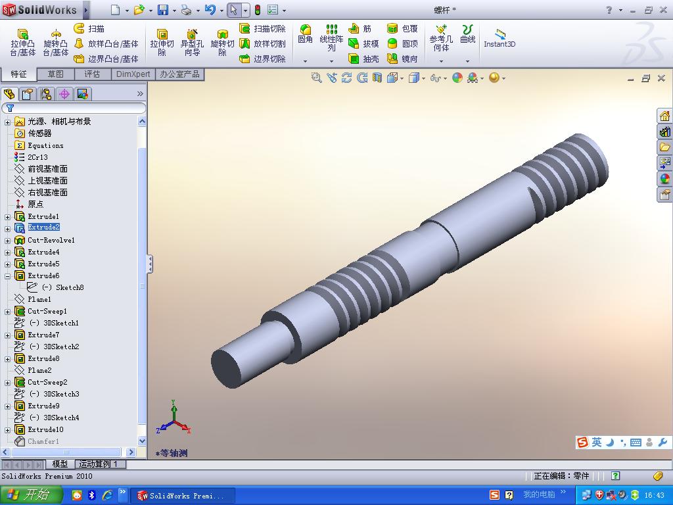Click the Zoom to Fit icon

pos(316,78)
